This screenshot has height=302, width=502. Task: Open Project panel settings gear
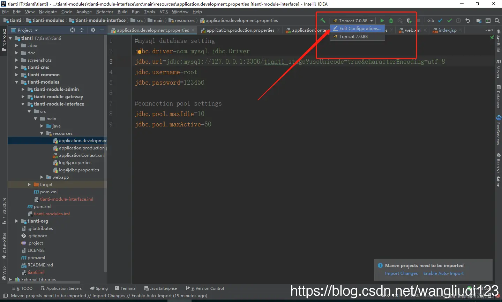coord(93,30)
